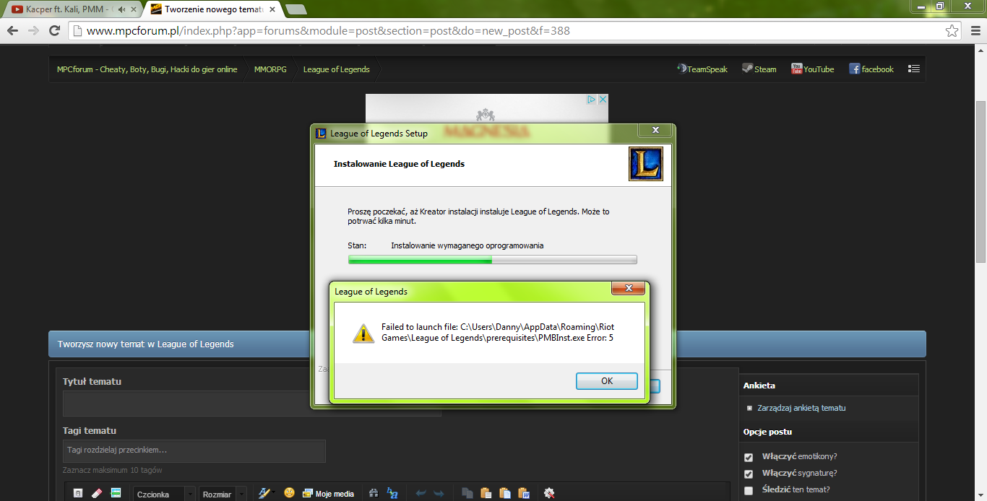This screenshot has height=501, width=987.
Task: Click the Tagi tematu input field
Action: click(194, 450)
